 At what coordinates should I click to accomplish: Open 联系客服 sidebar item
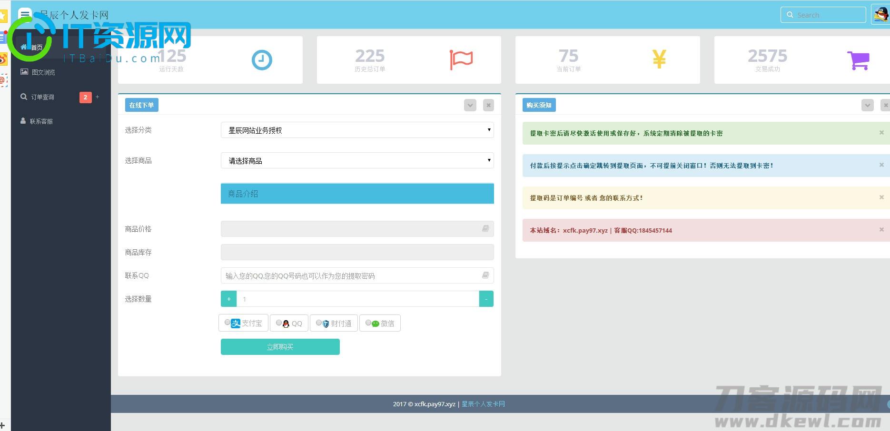[61, 121]
